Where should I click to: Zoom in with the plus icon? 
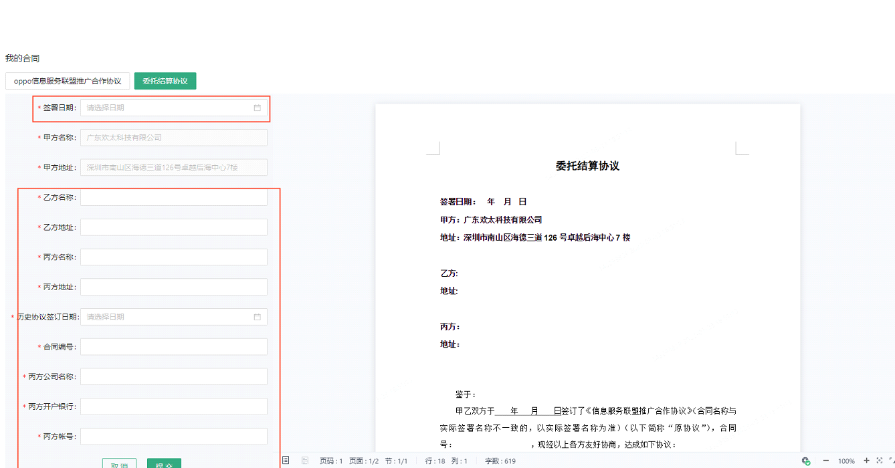click(867, 460)
